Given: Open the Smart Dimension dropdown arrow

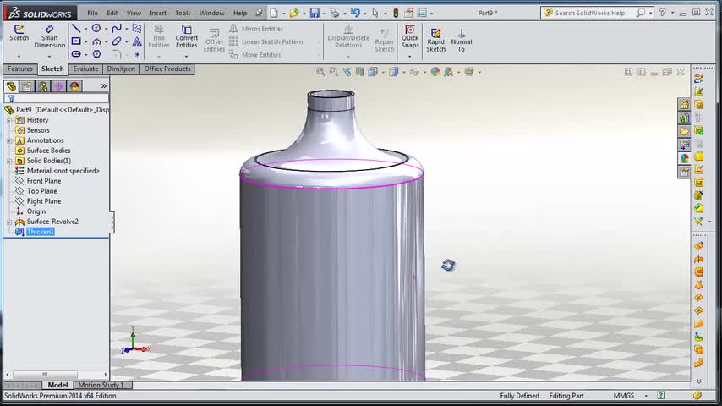Looking at the screenshot, I should [x=50, y=57].
